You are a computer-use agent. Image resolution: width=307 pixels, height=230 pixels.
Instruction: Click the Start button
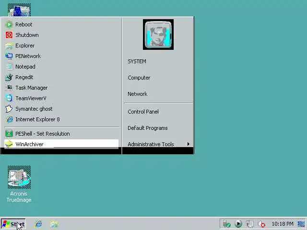tap(13, 224)
